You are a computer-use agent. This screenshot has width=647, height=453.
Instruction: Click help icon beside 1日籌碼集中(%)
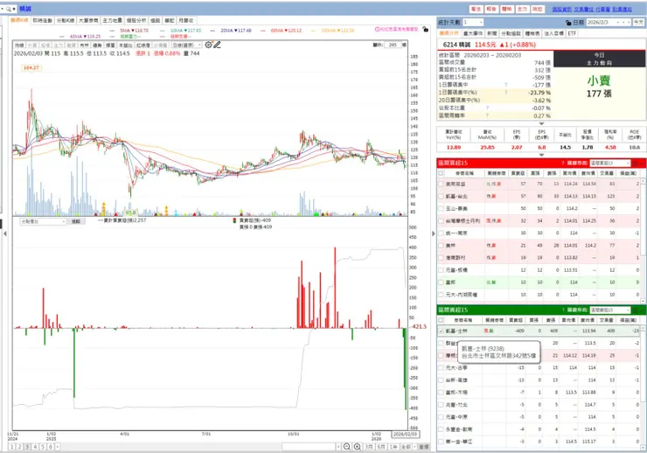click(x=506, y=93)
